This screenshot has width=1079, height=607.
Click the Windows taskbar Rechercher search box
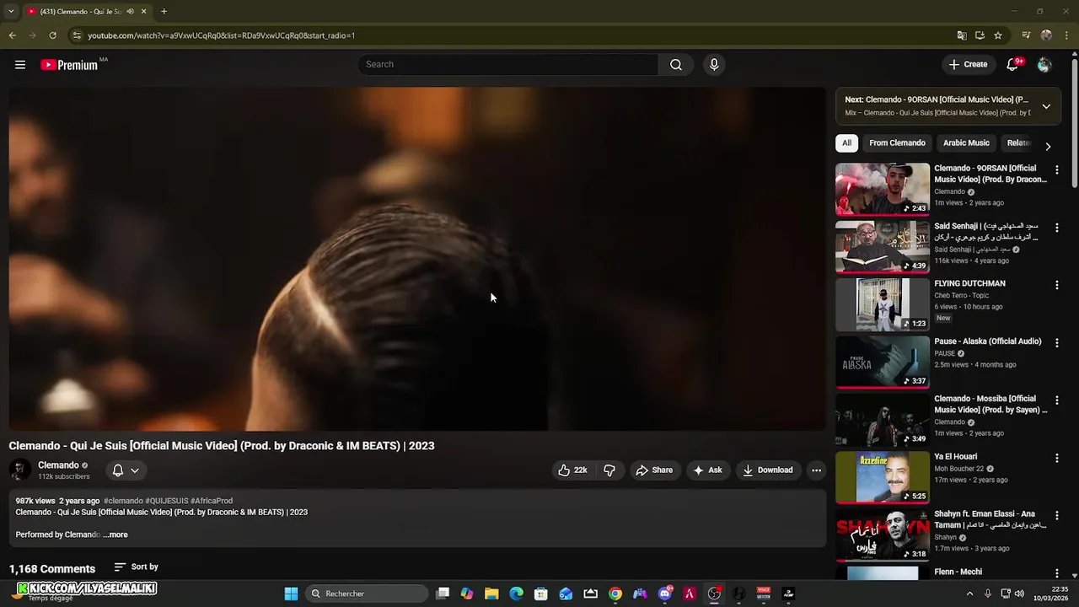(366, 594)
